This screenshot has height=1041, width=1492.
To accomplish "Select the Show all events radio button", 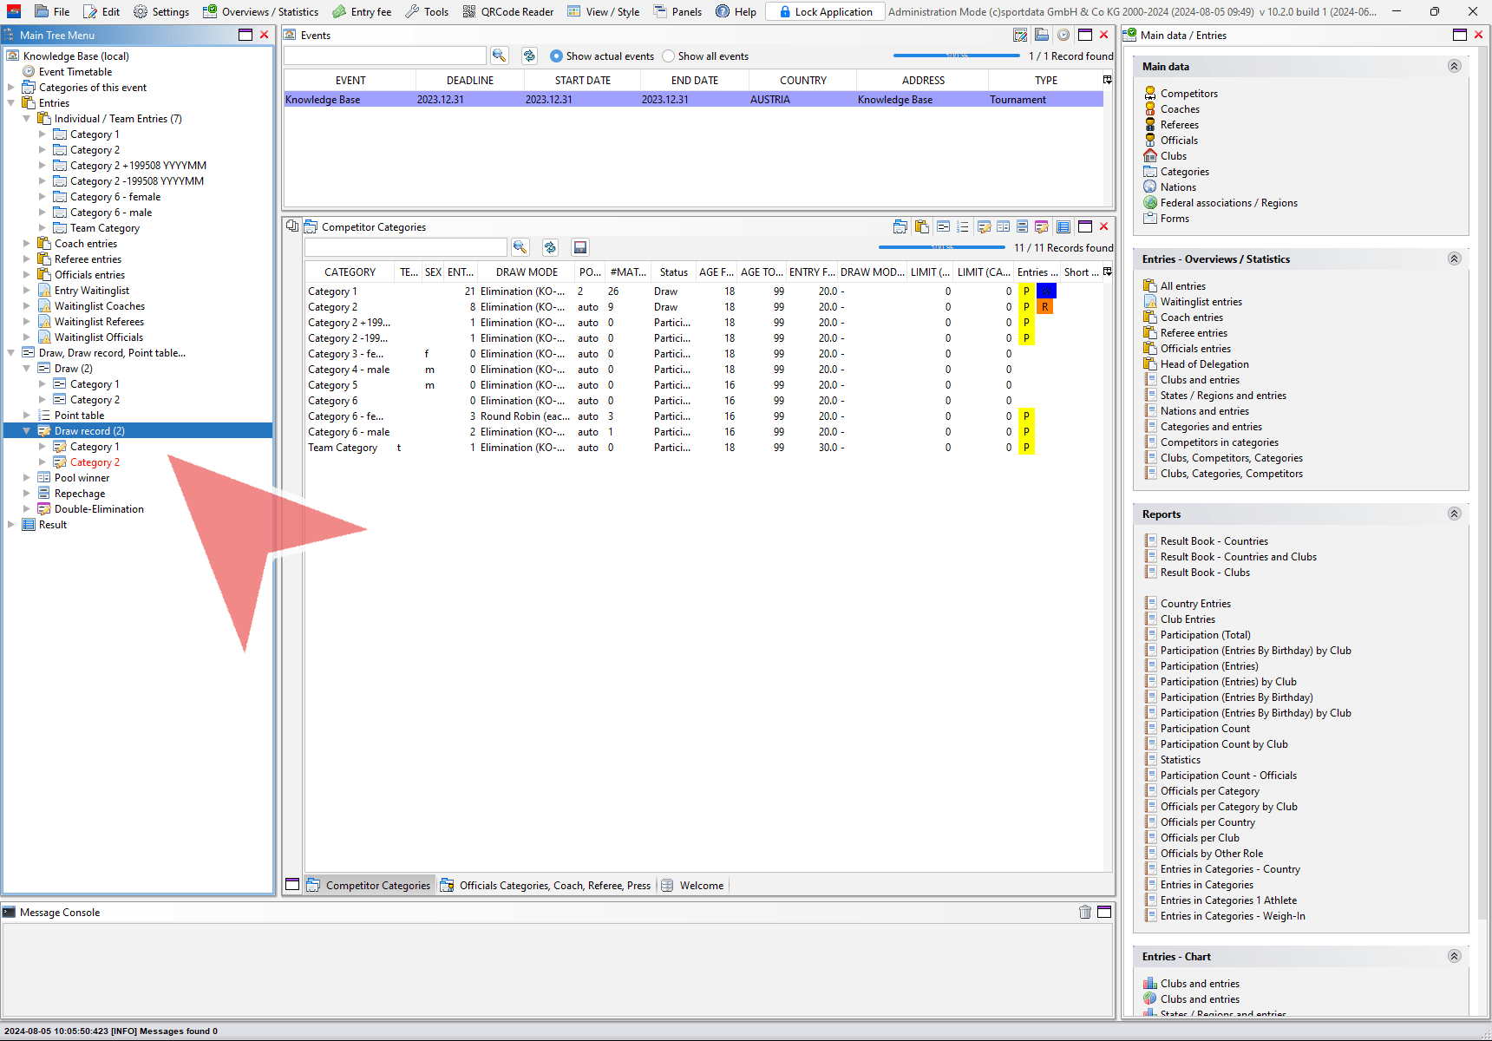I will (669, 56).
